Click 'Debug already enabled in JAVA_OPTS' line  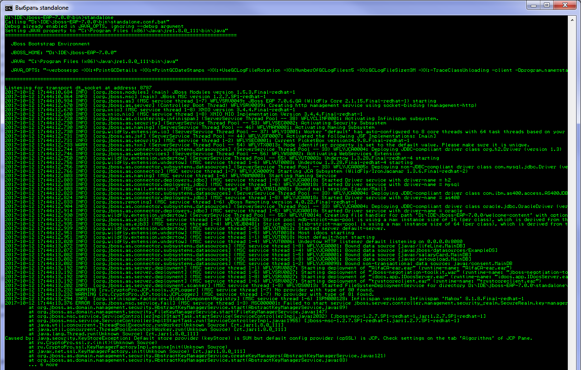[94, 26]
